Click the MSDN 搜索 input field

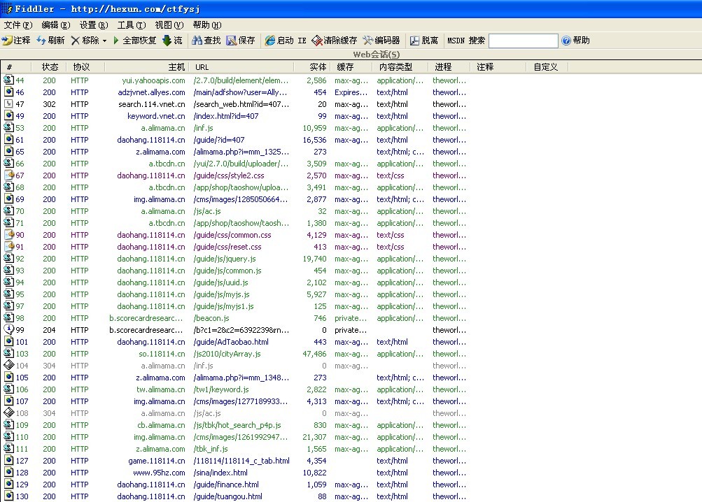[x=524, y=41]
